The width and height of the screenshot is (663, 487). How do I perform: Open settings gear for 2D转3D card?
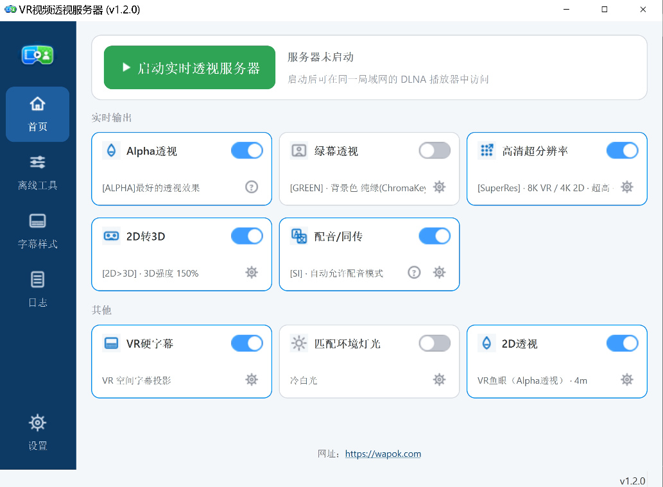point(252,272)
